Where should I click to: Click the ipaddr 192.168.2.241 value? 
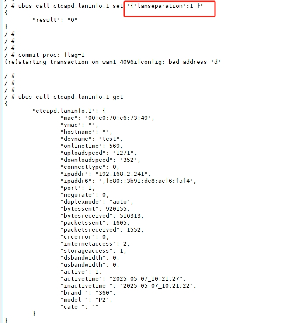click(121, 174)
